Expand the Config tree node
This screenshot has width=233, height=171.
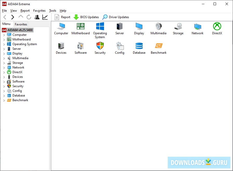point(4,91)
